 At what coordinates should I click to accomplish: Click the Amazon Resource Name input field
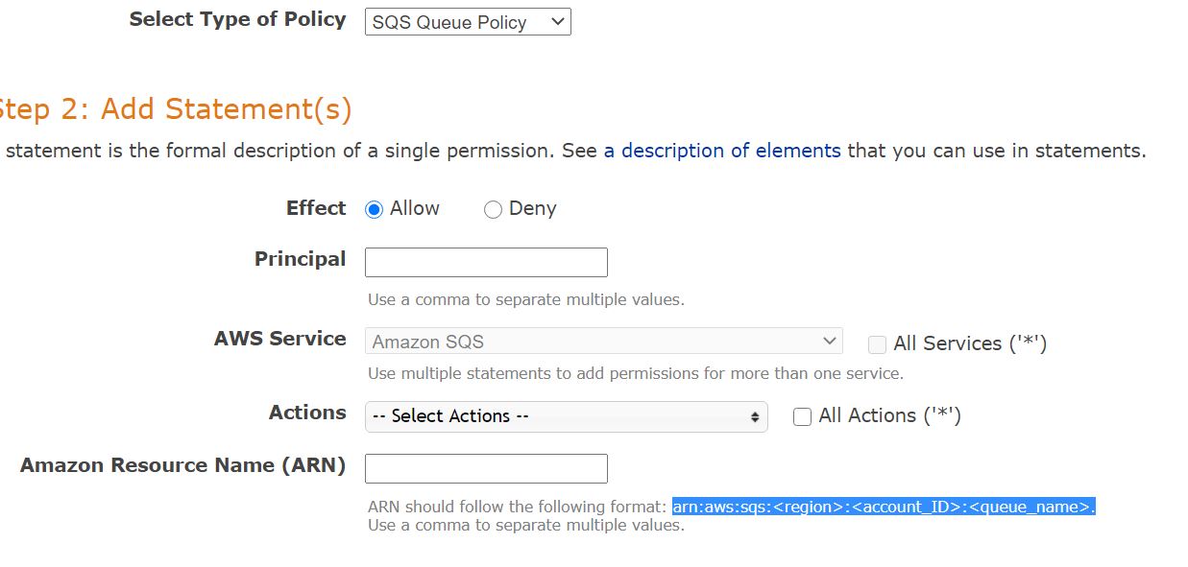pos(486,468)
